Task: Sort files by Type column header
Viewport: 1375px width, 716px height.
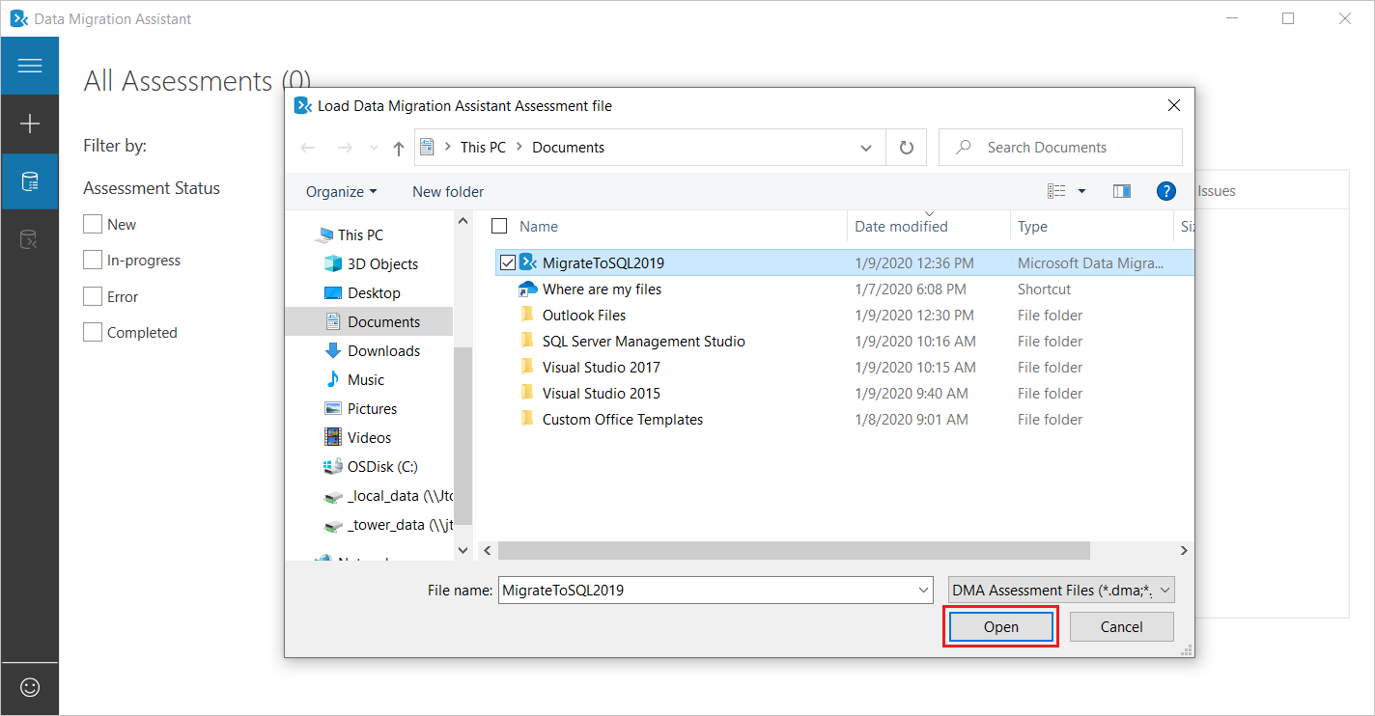Action: (x=1032, y=226)
